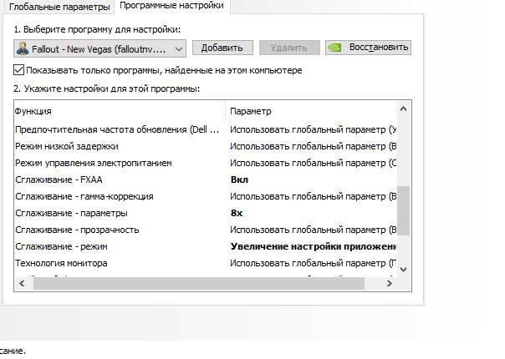Open parameter value for Режим управления электропитанием
The width and height of the screenshot is (505, 359).
tap(313, 163)
